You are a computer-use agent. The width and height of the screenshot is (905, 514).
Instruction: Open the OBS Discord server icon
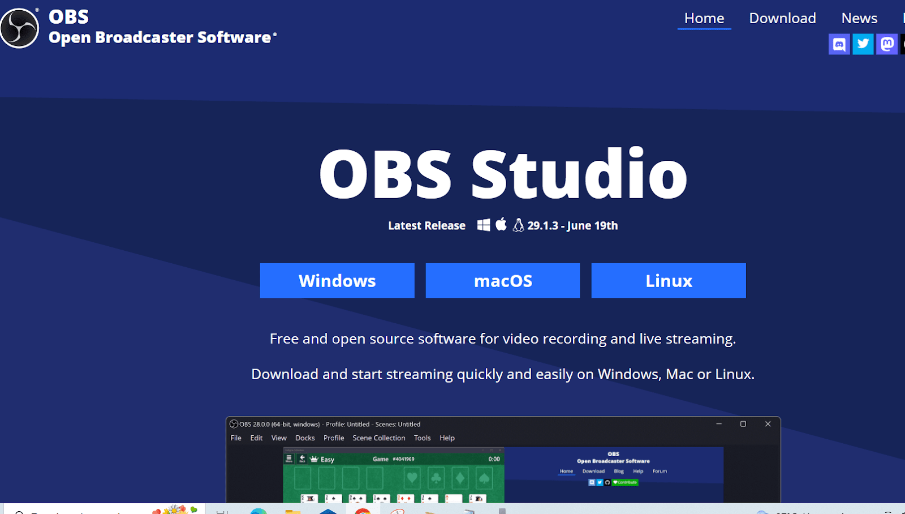coord(839,44)
